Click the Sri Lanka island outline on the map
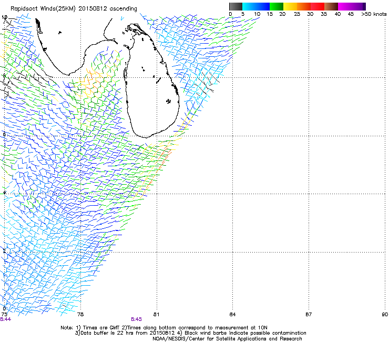 click(x=151, y=82)
